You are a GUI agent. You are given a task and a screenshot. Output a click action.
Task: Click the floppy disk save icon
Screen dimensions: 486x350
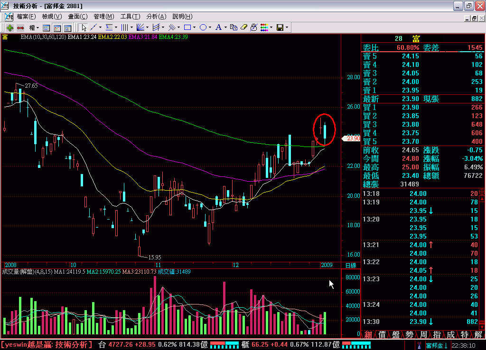(280, 28)
